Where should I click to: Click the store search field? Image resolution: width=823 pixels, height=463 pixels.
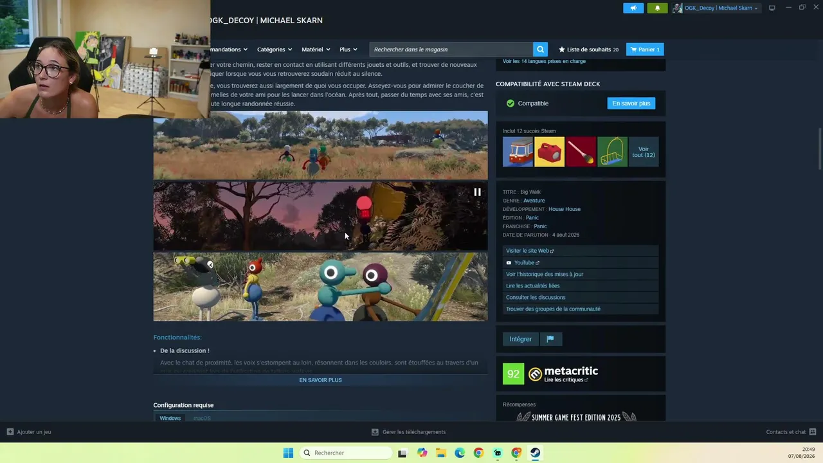pyautogui.click(x=451, y=50)
